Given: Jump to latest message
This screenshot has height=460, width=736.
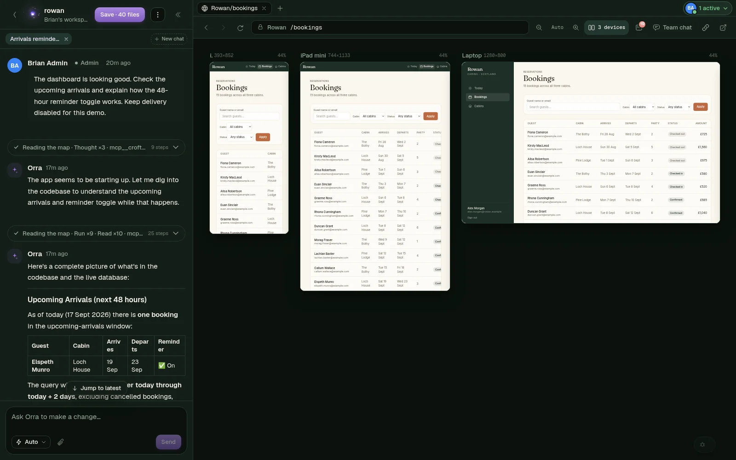Looking at the screenshot, I should click(97, 388).
